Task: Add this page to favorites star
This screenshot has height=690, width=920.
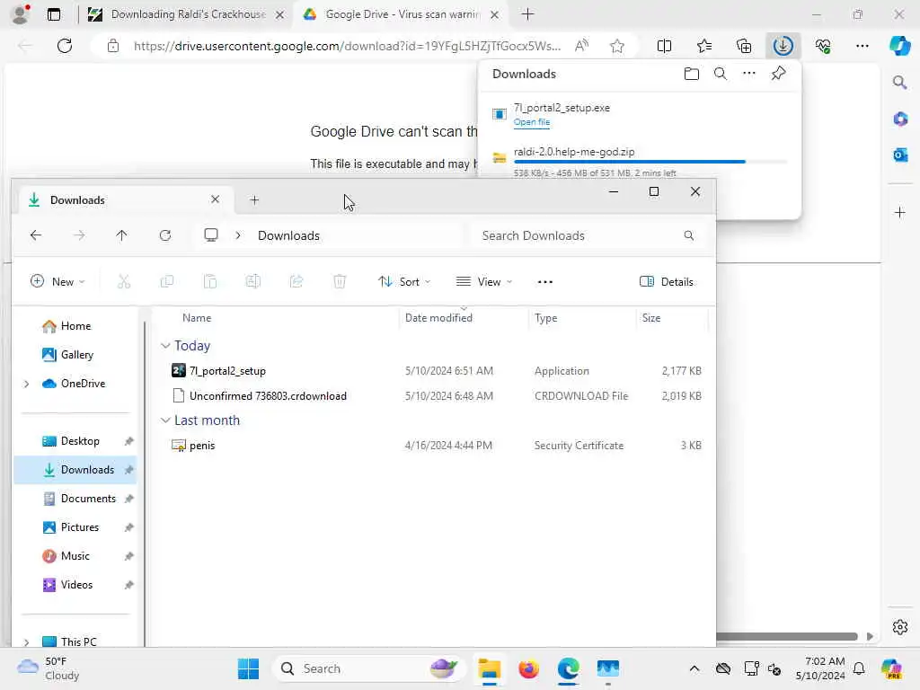Action: (616, 46)
